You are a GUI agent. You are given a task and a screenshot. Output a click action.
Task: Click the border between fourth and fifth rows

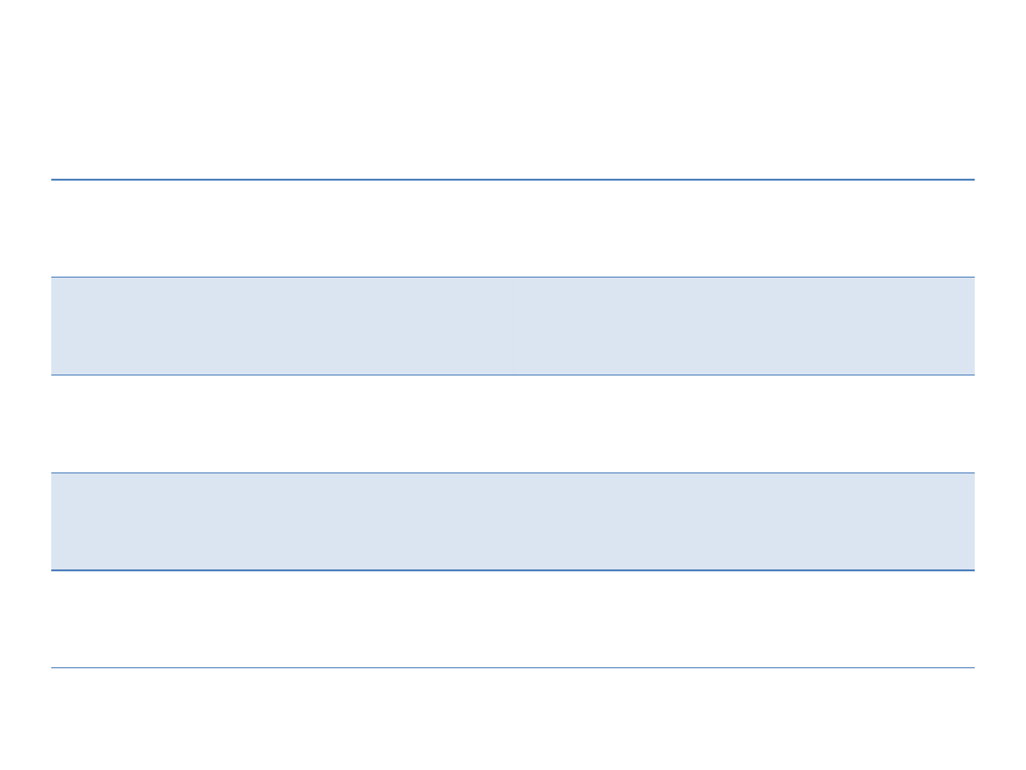pos(513,570)
